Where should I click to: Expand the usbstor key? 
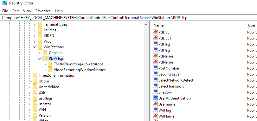click(x=29, y=104)
